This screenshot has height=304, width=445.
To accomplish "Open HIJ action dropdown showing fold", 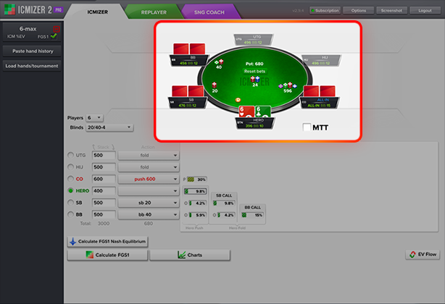I will tap(149, 167).
